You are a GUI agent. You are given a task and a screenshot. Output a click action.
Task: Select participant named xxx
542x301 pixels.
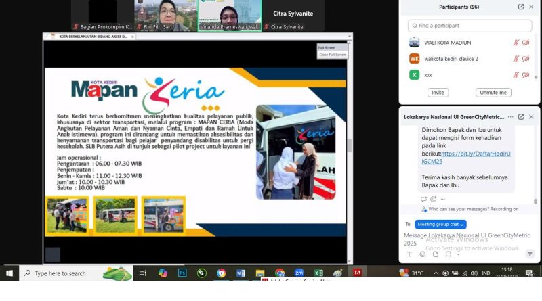[x=470, y=75]
